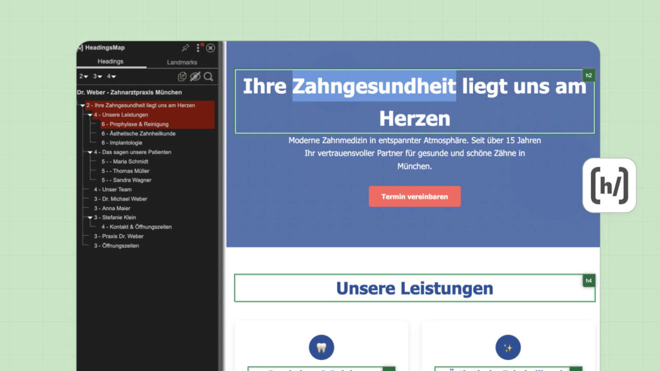
Task: Select heading 5 - Sandra Wagner
Action: (126, 180)
